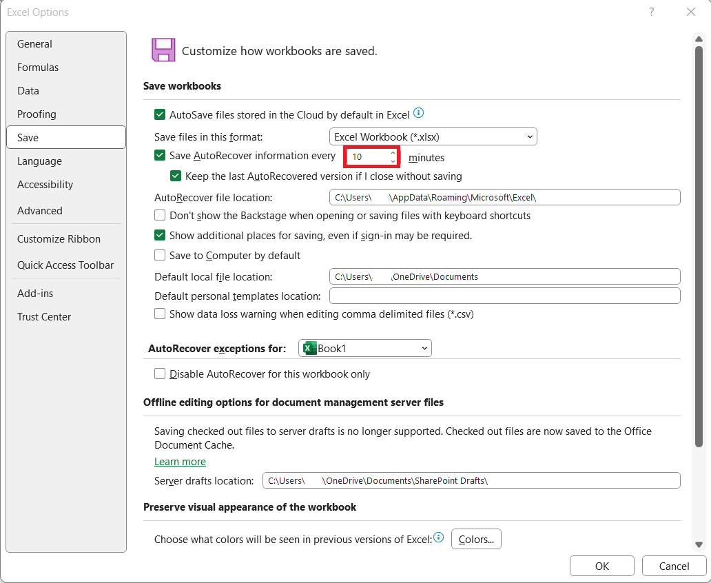Click the Cancel button
This screenshot has width=711, height=583.
click(x=674, y=566)
